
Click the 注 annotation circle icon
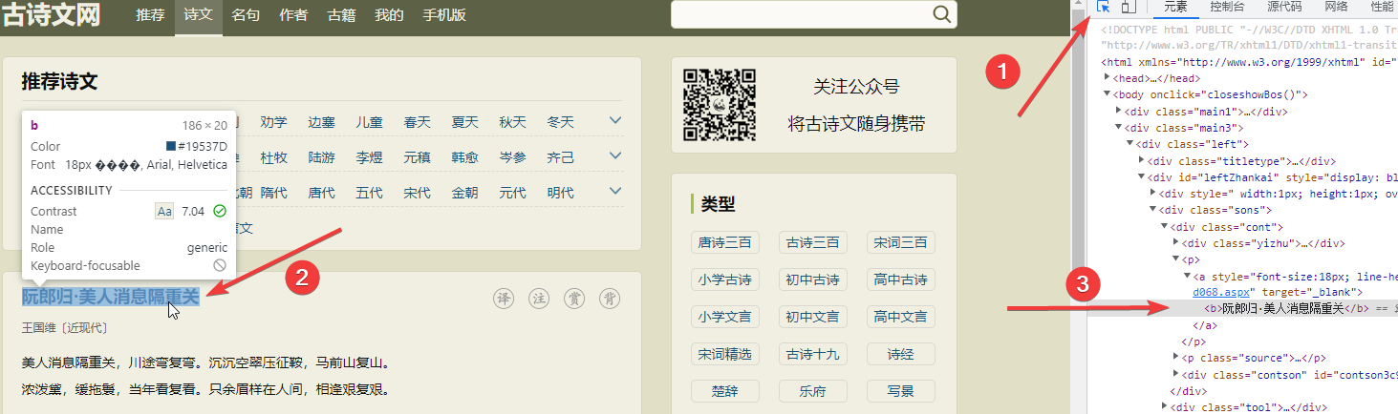coord(539,299)
